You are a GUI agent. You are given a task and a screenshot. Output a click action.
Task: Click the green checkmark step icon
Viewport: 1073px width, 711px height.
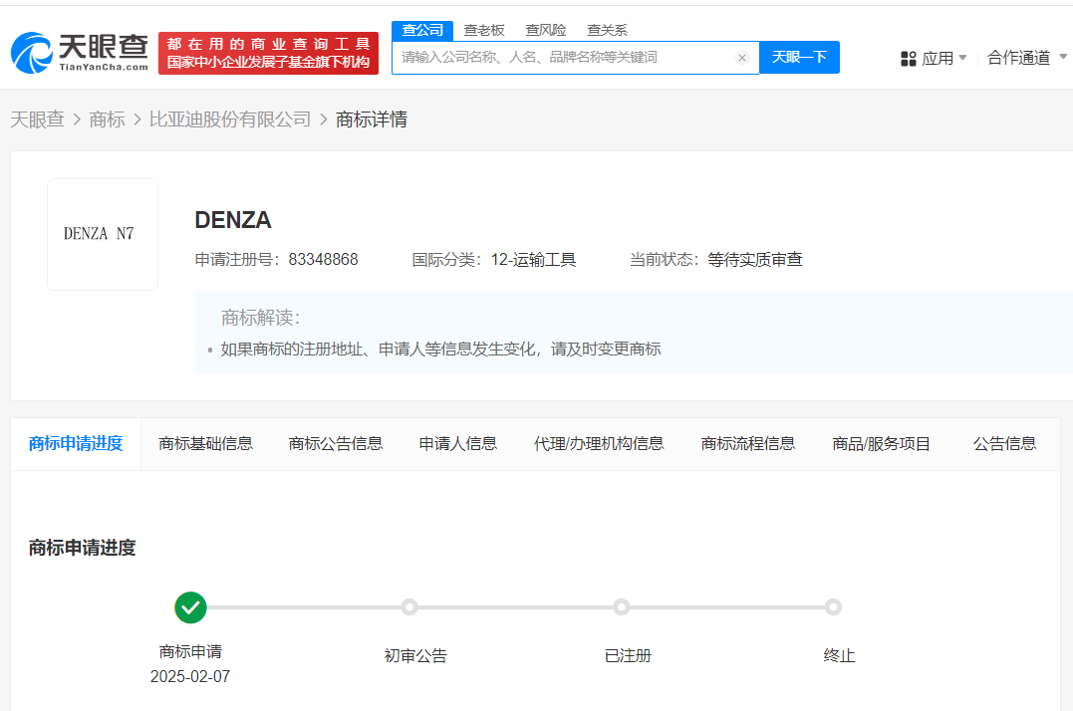click(190, 606)
